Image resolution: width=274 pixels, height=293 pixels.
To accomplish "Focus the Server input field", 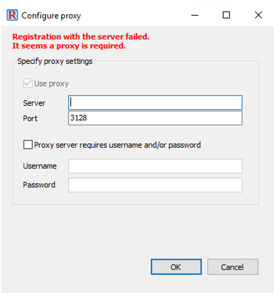I will tap(155, 102).
